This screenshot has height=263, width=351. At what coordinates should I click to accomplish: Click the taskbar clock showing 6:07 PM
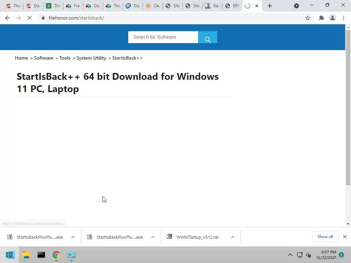coord(326,255)
